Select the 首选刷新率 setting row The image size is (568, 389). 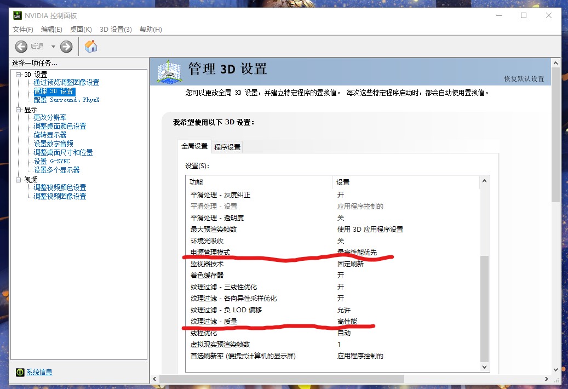click(332, 356)
